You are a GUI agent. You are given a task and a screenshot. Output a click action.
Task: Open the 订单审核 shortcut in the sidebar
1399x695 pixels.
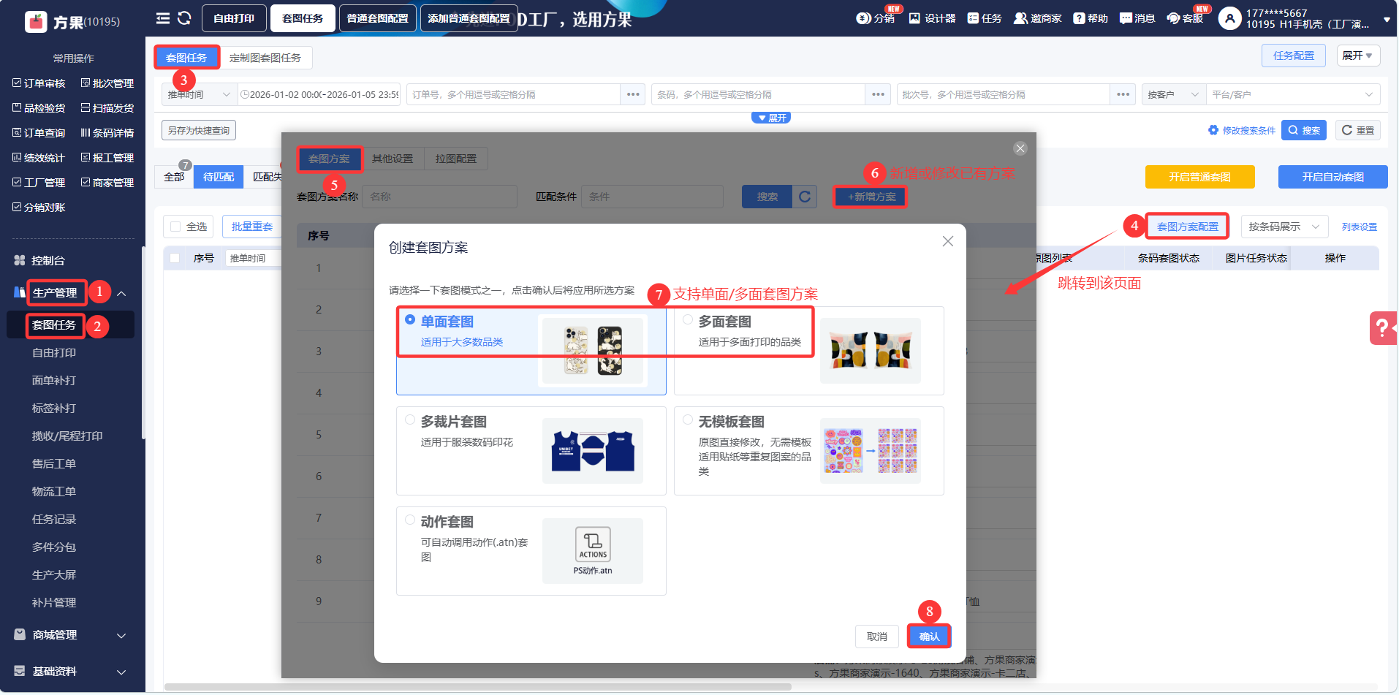tap(39, 83)
